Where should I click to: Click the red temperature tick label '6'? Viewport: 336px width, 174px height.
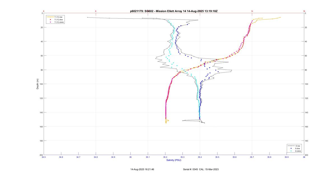(44, 11)
